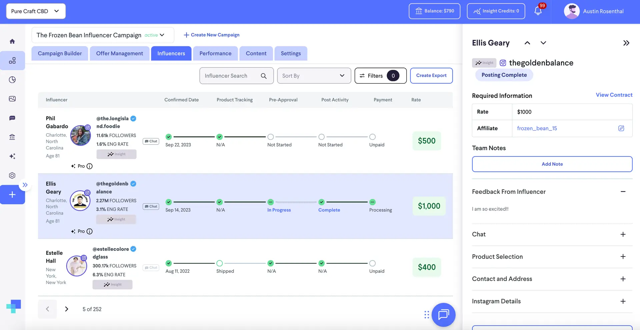640x330 pixels.
Task: Switch to the Performance tab
Action: tap(215, 53)
